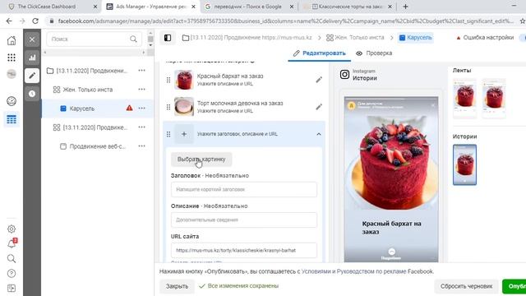Open the Классические торты на заказ tab
The width and height of the screenshot is (526, 296).
tap(348, 7)
